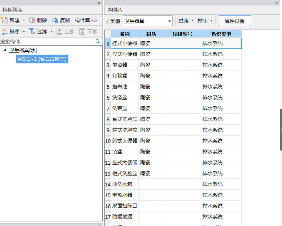Click the 新建 (New) component icon
Viewport: 282px width, 226px height.
[5, 20]
